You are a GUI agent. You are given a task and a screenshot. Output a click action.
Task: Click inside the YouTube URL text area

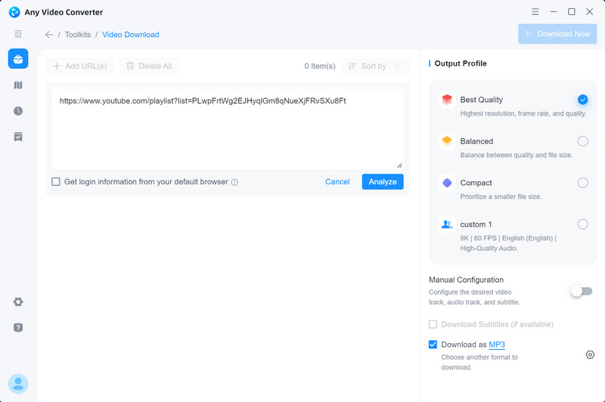[228, 129]
